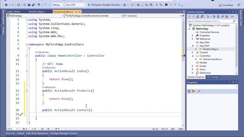Screen dimensions: 244x137
Task: Click the Property Pages wrench icon
Action: (199, 91)
